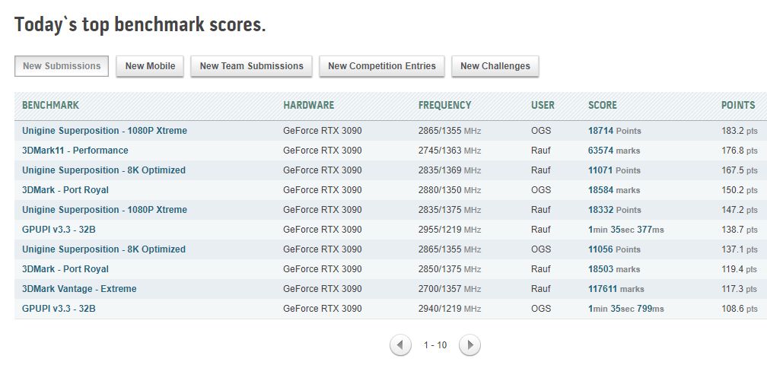
Task: Switch to the New Mobile tab
Action: pyautogui.click(x=150, y=66)
